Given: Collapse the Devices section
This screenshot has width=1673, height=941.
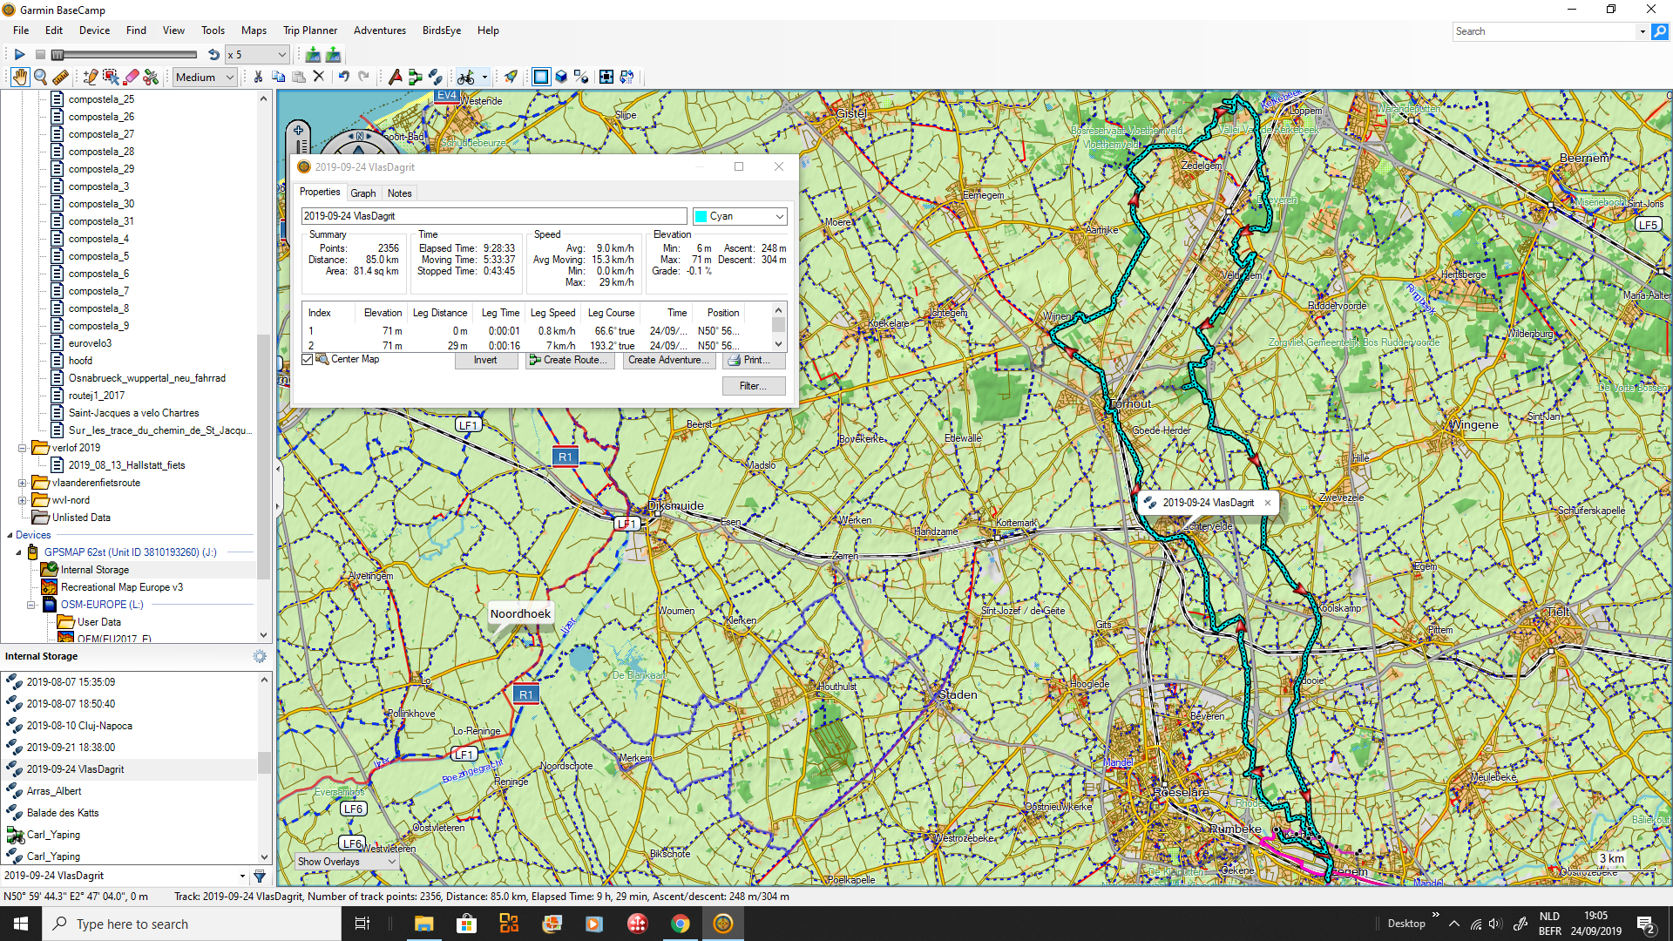Looking at the screenshot, I should pos(10,535).
